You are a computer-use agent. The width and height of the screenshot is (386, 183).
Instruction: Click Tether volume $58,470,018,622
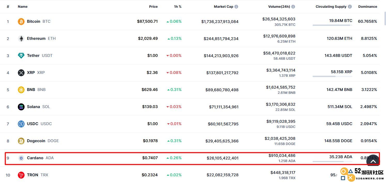point(279,53)
